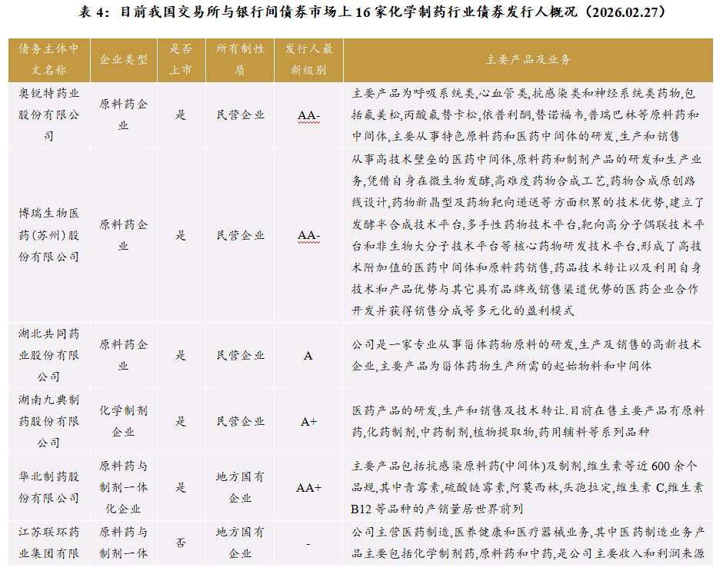Click description starting 公司主营医药制造
The image size is (723, 574).
click(528, 542)
